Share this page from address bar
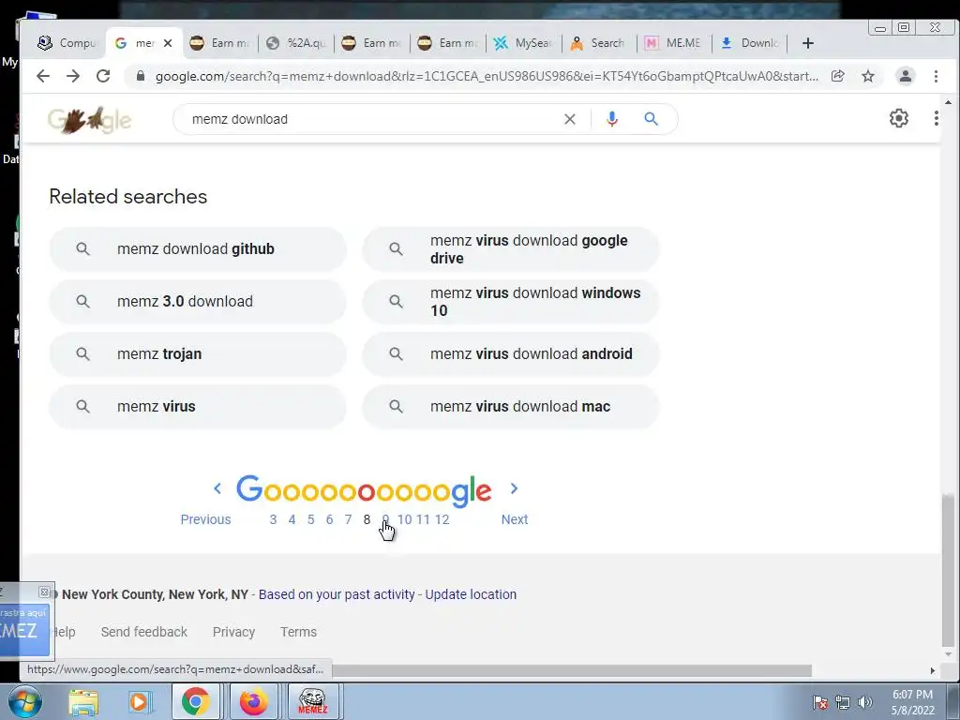This screenshot has width=960, height=720. pos(837,76)
